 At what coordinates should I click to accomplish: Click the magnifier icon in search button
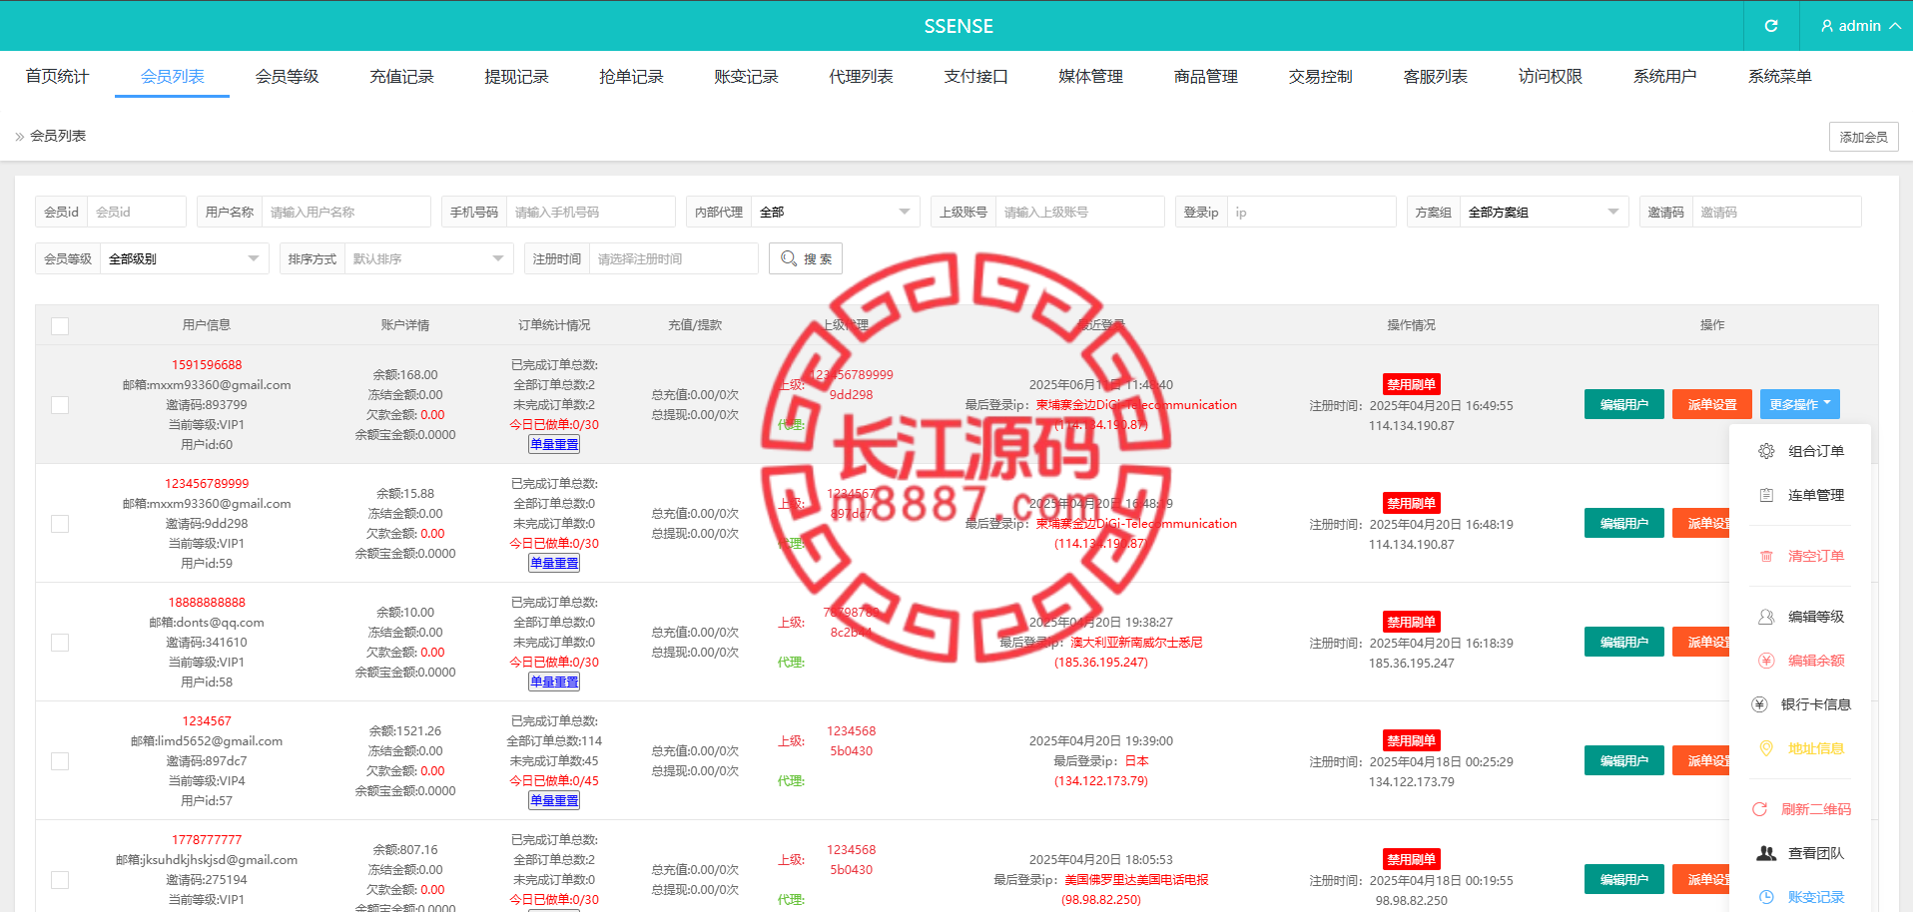point(789,258)
